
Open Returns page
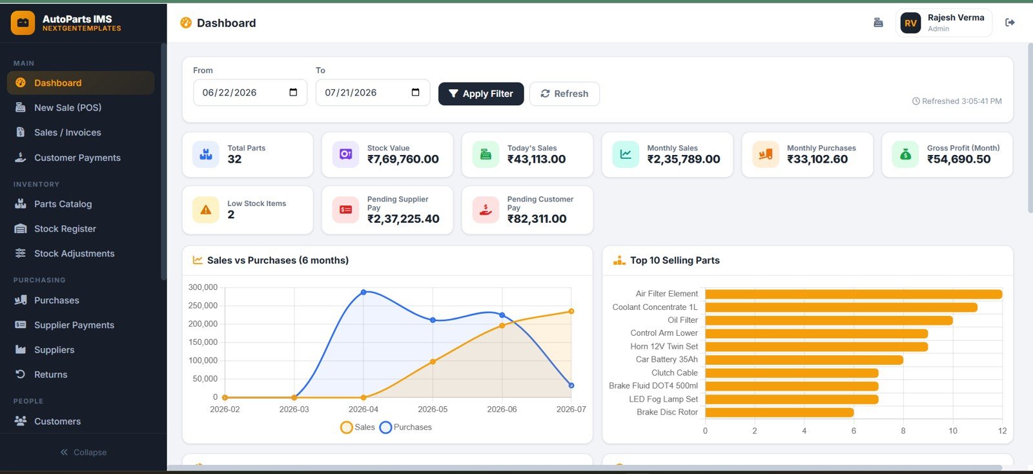point(81,375)
